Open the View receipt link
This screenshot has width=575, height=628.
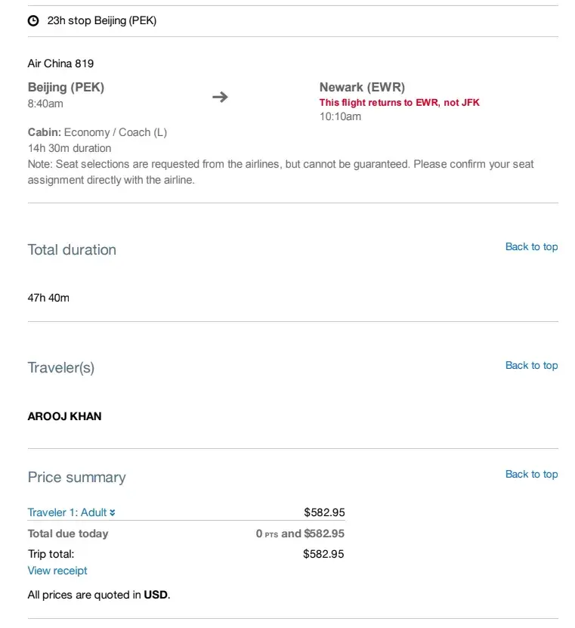tap(57, 571)
